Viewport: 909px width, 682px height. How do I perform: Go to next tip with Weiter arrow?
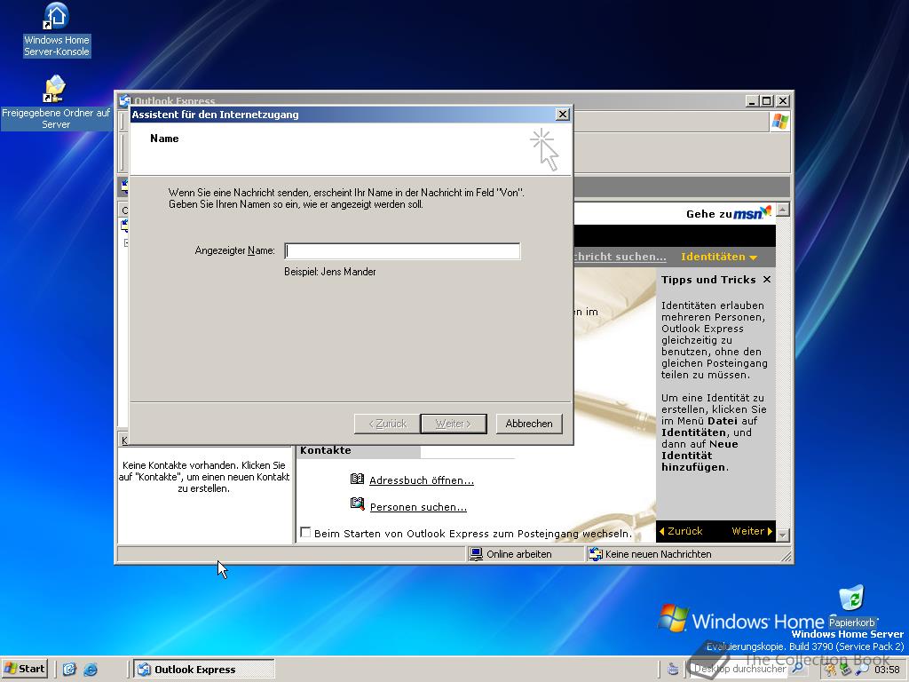(752, 531)
